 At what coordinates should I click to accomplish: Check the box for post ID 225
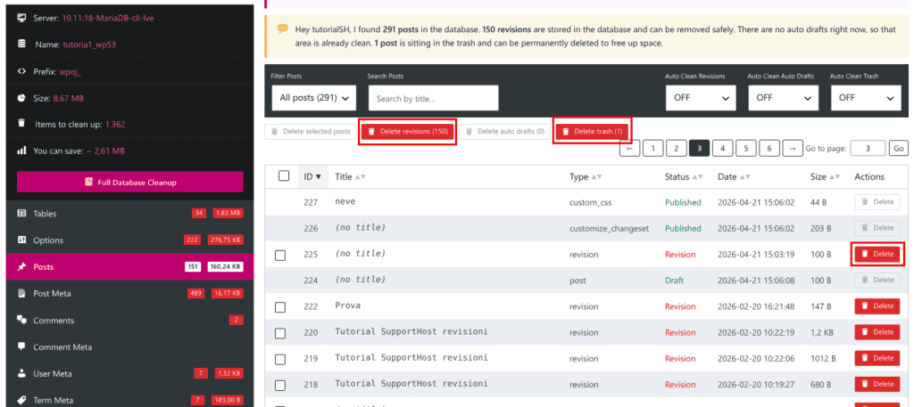click(x=280, y=255)
